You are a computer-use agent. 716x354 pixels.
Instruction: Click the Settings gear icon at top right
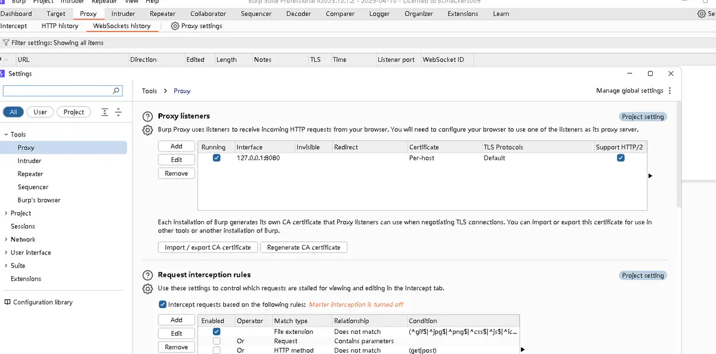click(702, 14)
